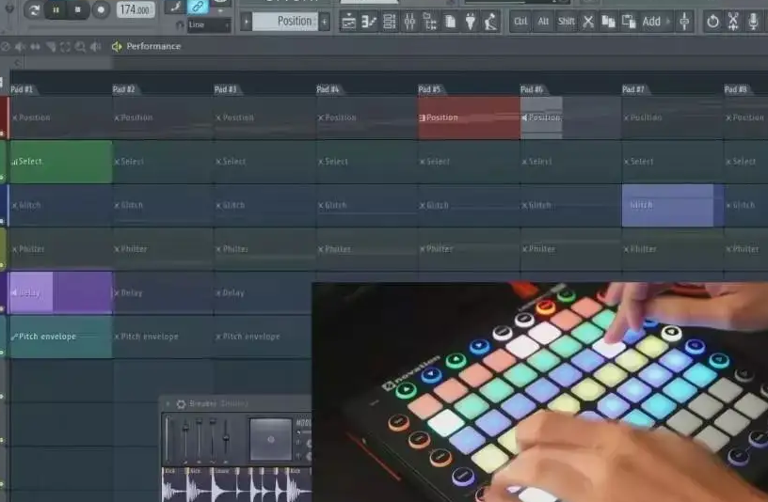Toggle Performance mode speaker icon
Image resolution: width=768 pixels, height=502 pixels.
click(117, 46)
